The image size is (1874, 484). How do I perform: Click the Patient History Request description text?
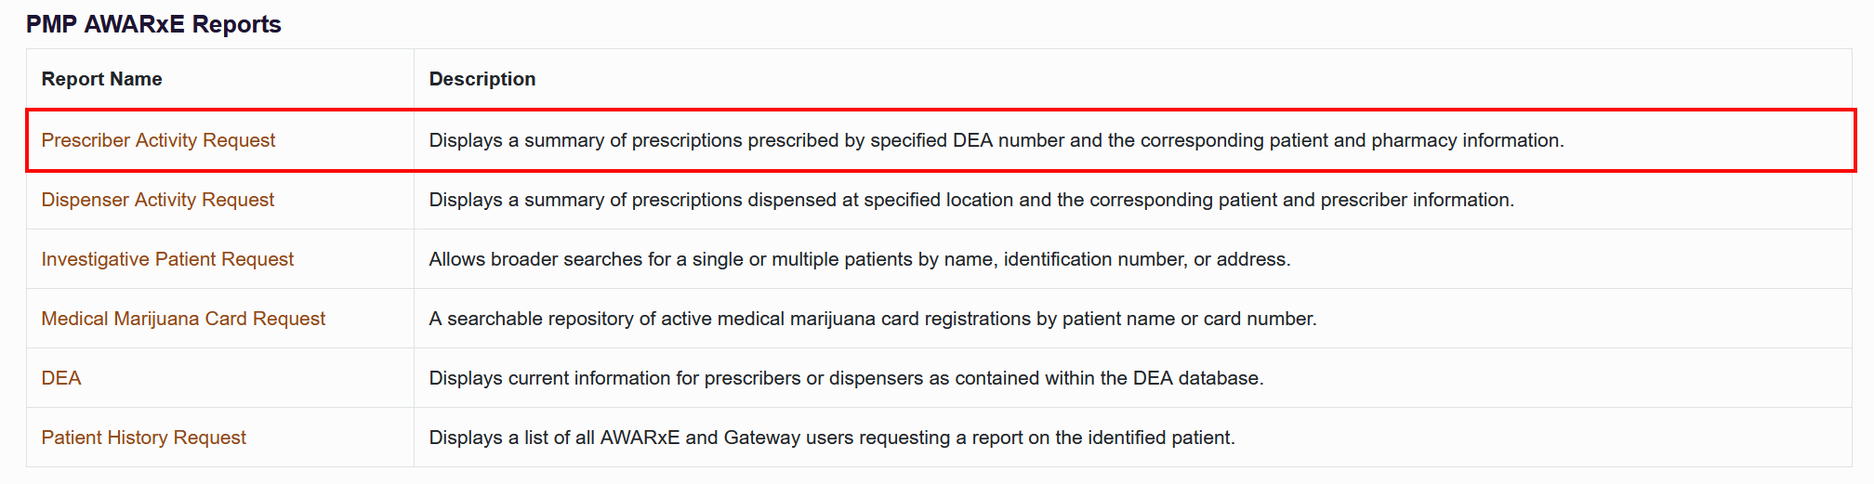(x=832, y=438)
